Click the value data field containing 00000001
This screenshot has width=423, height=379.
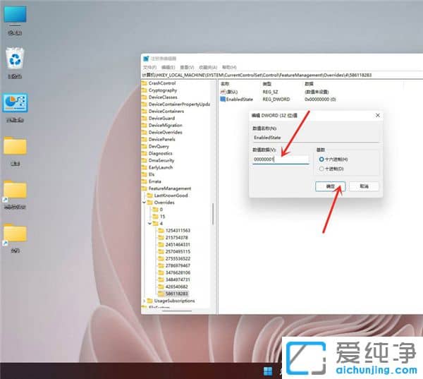[281, 160]
